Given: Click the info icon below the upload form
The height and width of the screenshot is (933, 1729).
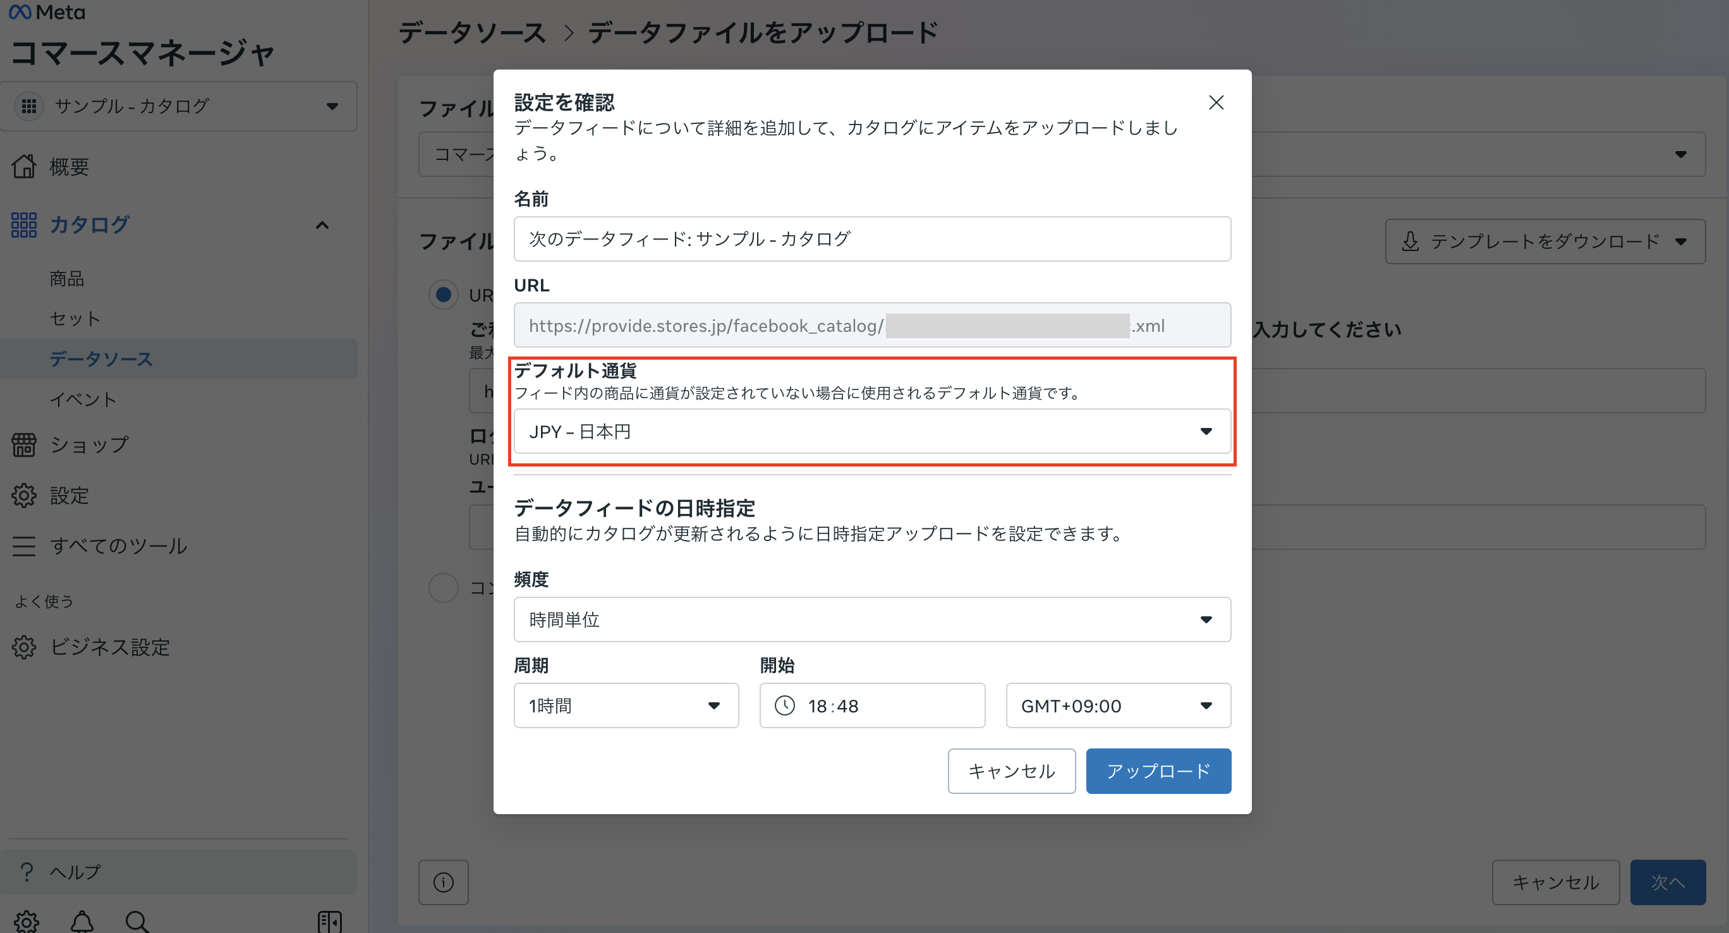Looking at the screenshot, I should 442,882.
